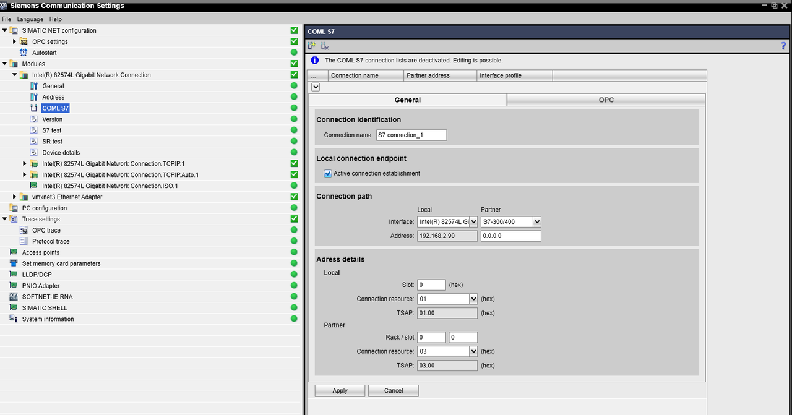Collapse the Trace settings node
Viewport: 792px width, 415px height.
click(4, 219)
